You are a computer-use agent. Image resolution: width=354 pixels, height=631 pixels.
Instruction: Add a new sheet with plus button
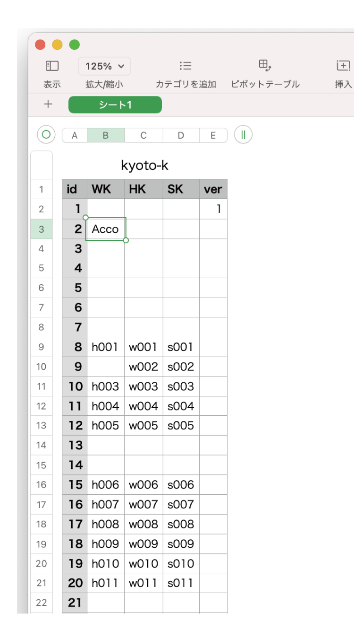click(x=48, y=105)
